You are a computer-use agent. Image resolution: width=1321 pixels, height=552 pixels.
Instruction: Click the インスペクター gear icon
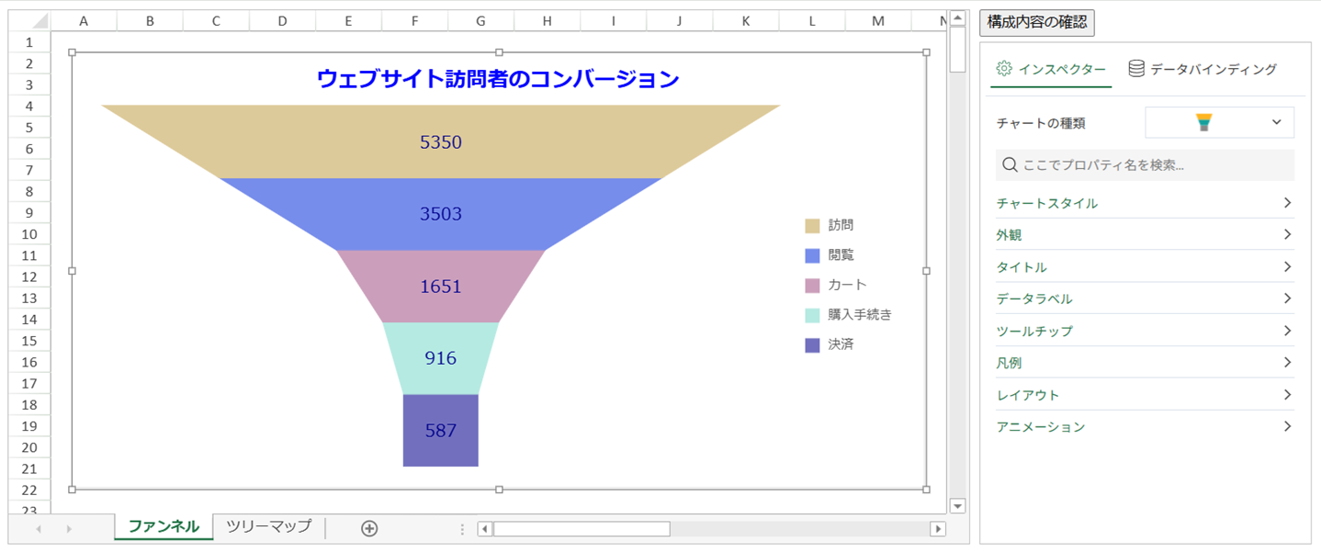pos(1004,68)
